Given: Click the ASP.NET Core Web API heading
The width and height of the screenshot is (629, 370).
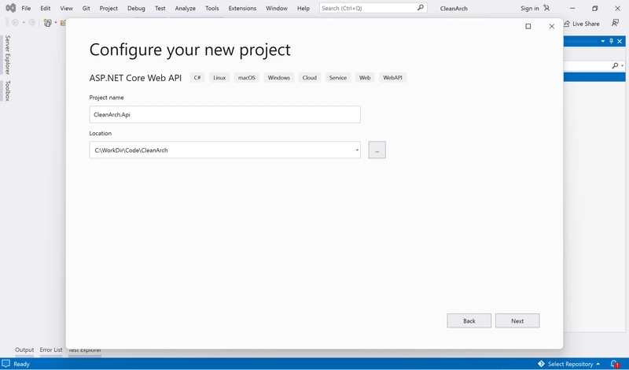Looking at the screenshot, I should [x=135, y=77].
